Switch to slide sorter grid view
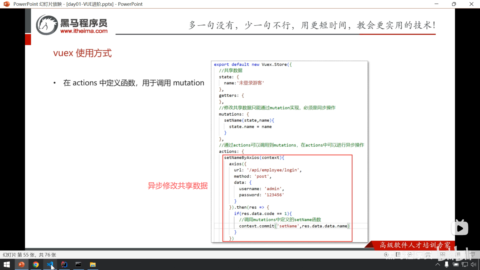480x270 pixels. point(442,254)
